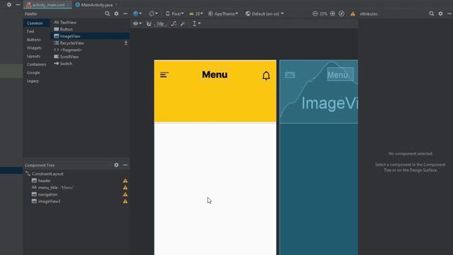Click the warning icon beside menu_title
453x255 pixels.
point(125,188)
